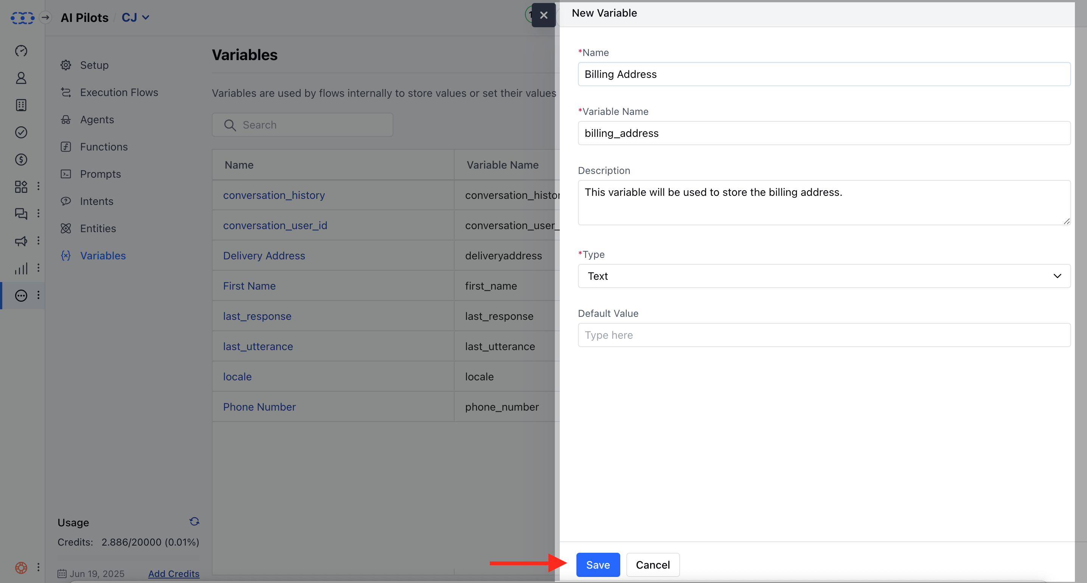Click the Name field containing Billing Address
The width and height of the screenshot is (1087, 583).
(824, 74)
